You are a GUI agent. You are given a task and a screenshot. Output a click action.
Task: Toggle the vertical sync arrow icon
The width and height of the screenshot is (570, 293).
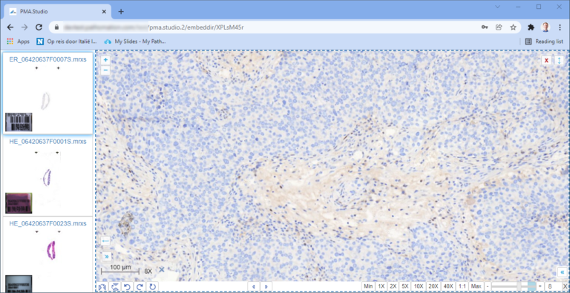(559, 61)
